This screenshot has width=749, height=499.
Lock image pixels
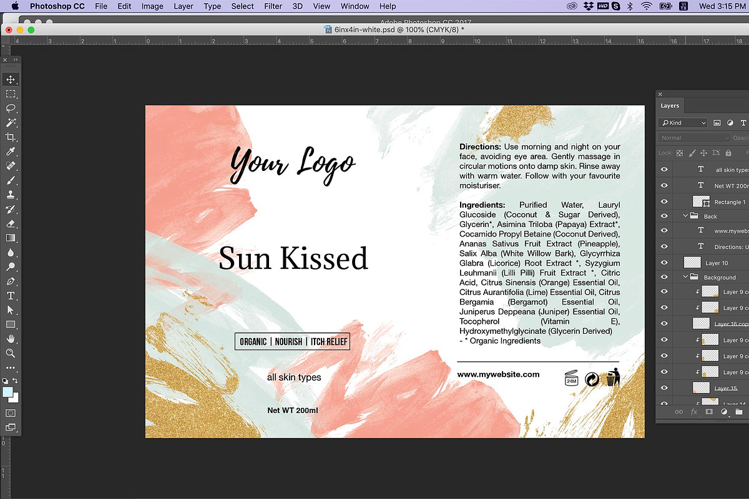coord(692,153)
